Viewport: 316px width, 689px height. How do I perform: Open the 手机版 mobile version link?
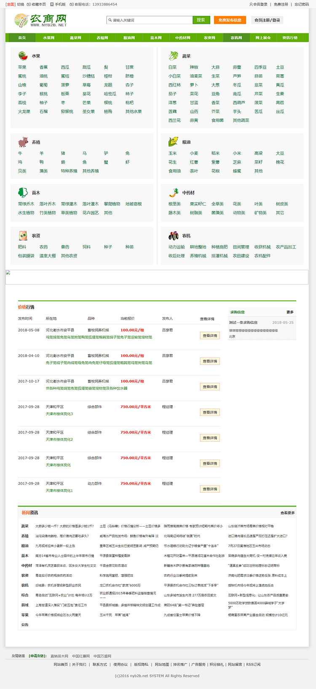pos(60,4)
